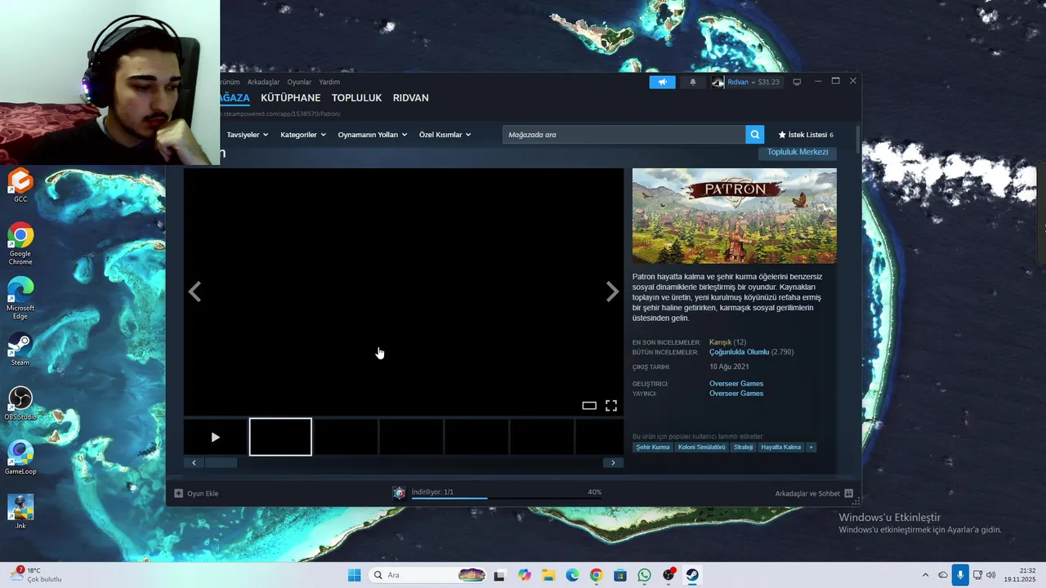Show hidden system tray icons
Viewport: 1046px width, 588px height.
[x=925, y=575]
